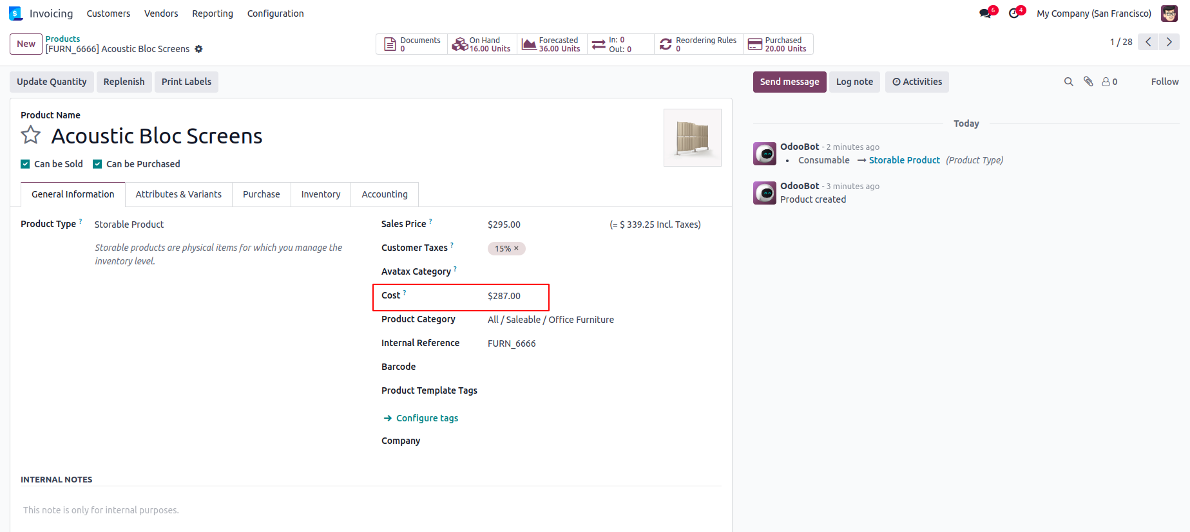Open the gear actions menu beside breadcrumb
This screenshot has width=1190, height=532.
pyautogui.click(x=198, y=49)
